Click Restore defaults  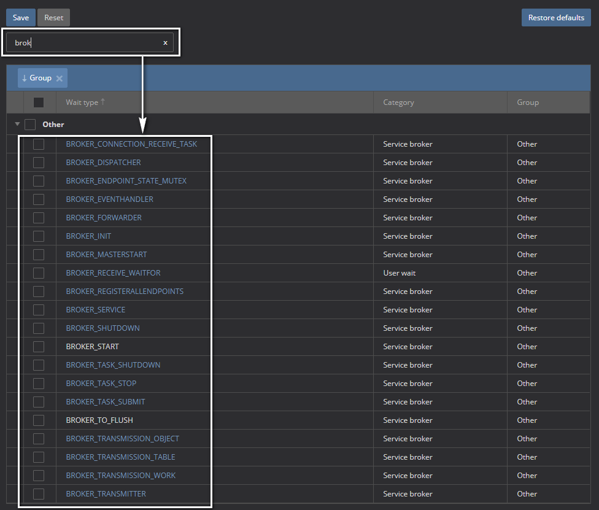coord(556,18)
